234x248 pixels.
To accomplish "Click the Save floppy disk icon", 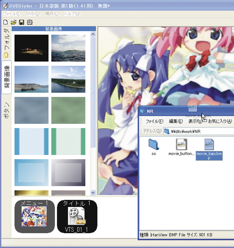I will coord(22,22).
